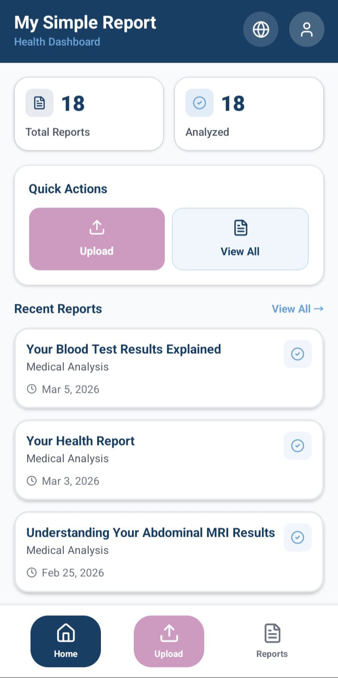Viewport: 338px width, 678px height.
Task: Open the user profile icon
Action: [307, 29]
